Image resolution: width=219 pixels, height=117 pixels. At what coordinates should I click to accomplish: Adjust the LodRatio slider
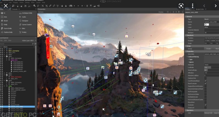point(212,67)
